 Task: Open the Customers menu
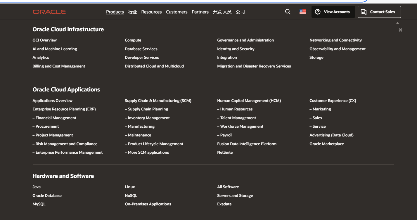coord(177,12)
